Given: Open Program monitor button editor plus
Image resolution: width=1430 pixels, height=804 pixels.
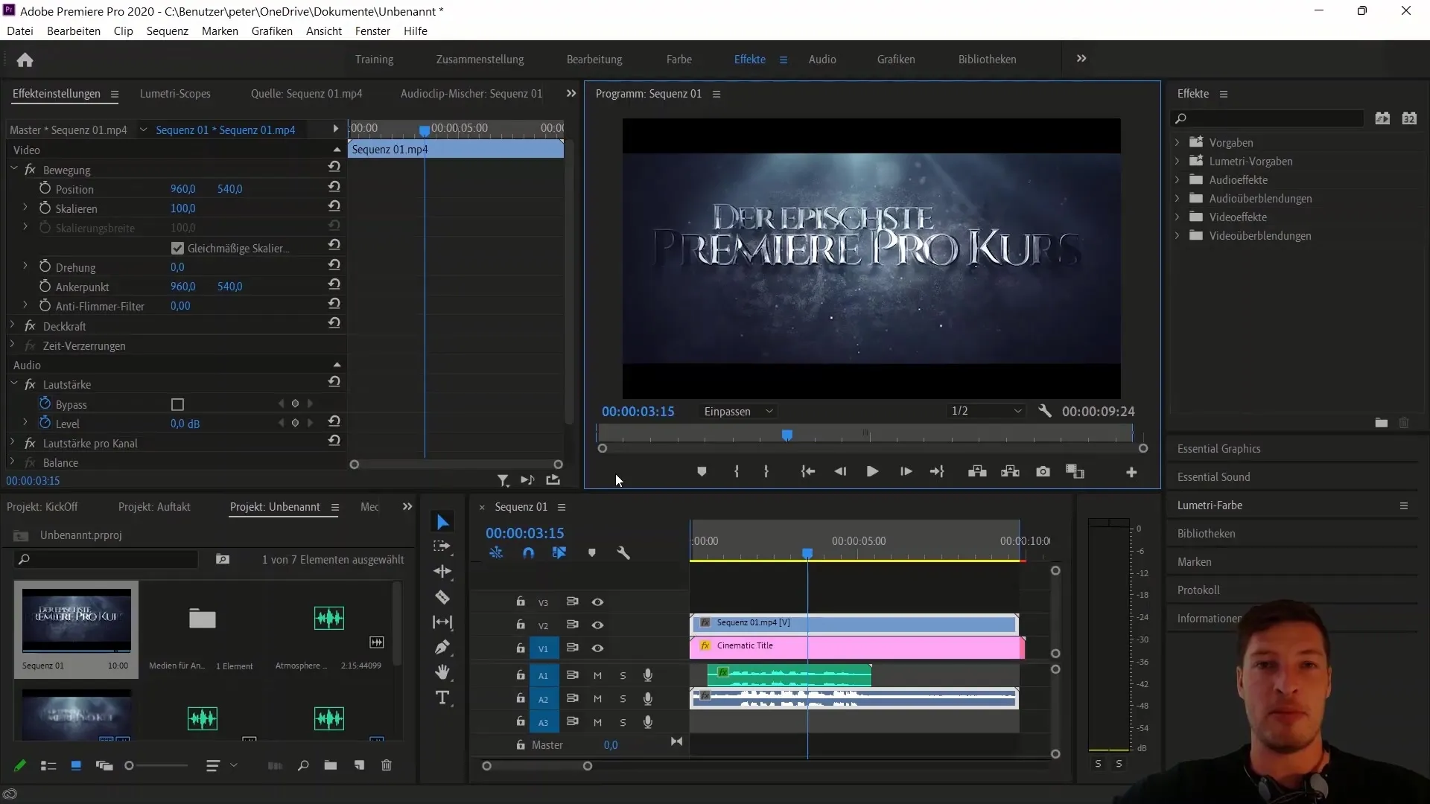Looking at the screenshot, I should click(x=1131, y=473).
